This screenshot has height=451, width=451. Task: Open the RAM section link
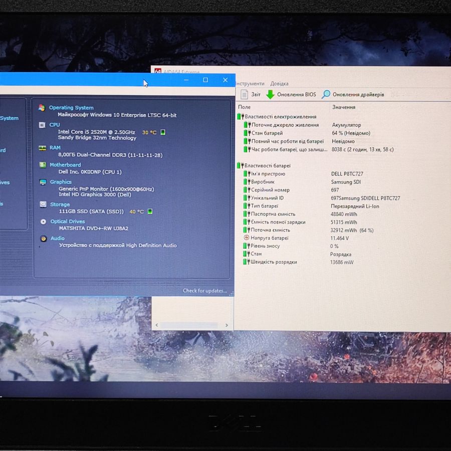[x=55, y=147]
